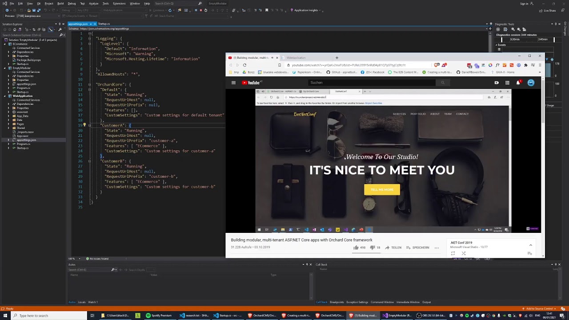Switch to the Startup.cs editor tab

tap(104, 24)
